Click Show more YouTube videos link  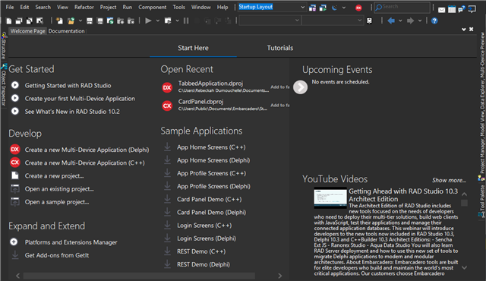[449, 180]
